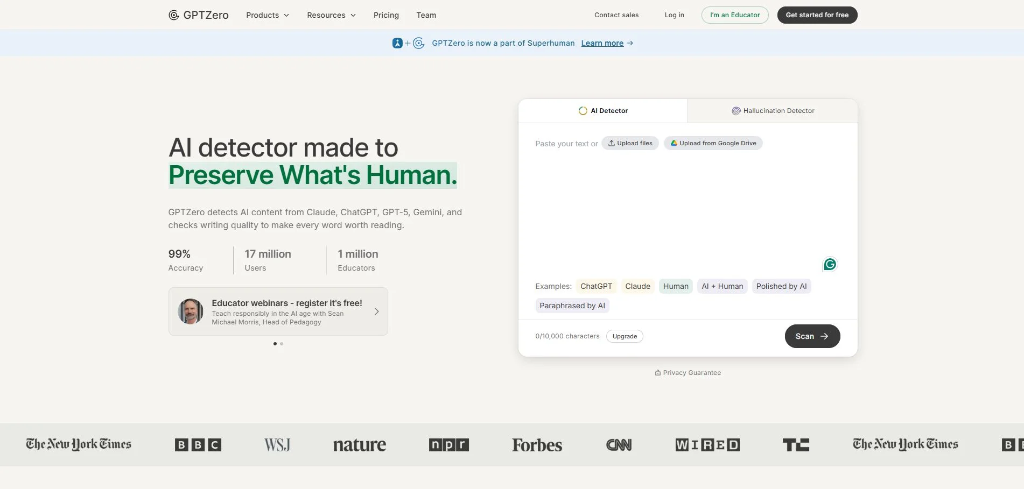Click the BBC logo
This screenshot has width=1024, height=489.
(198, 445)
